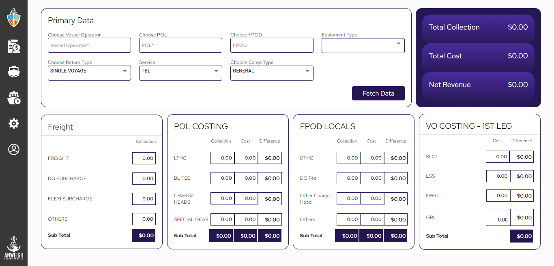Image resolution: width=554 pixels, height=266 pixels.
Task: Open the ship icon in sidebar
Action: click(x=14, y=72)
